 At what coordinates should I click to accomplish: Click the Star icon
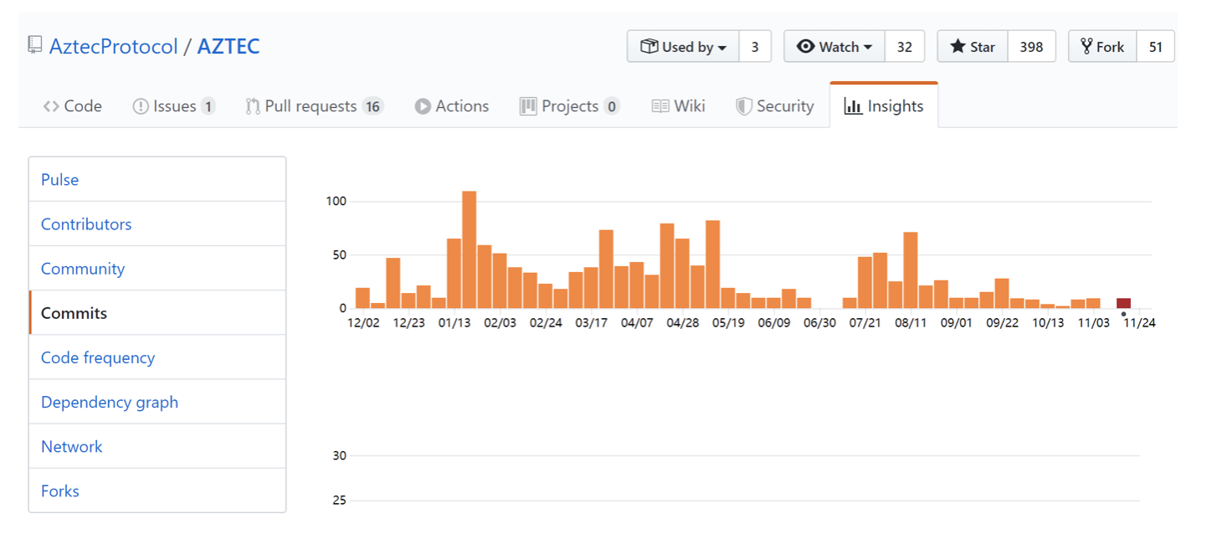tap(958, 47)
